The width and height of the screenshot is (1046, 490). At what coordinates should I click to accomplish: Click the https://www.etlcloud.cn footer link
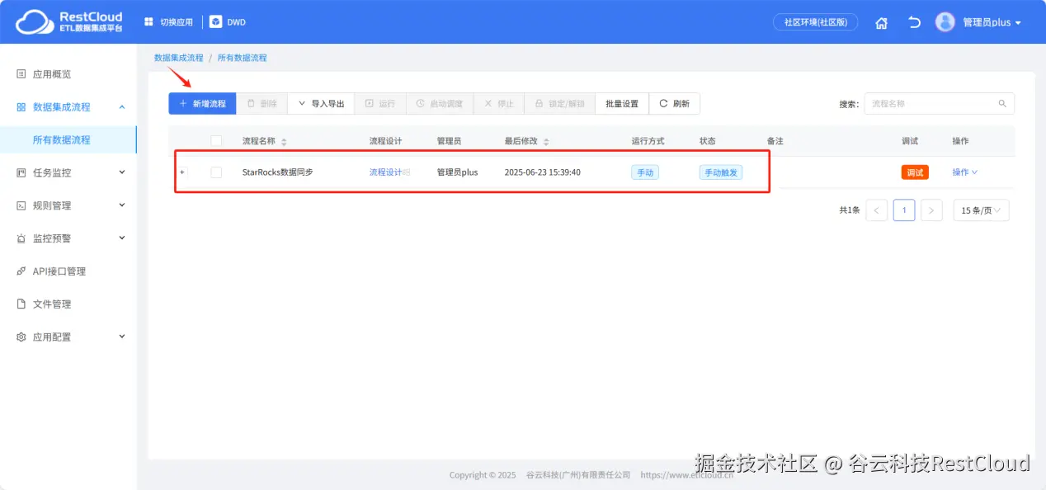click(687, 475)
